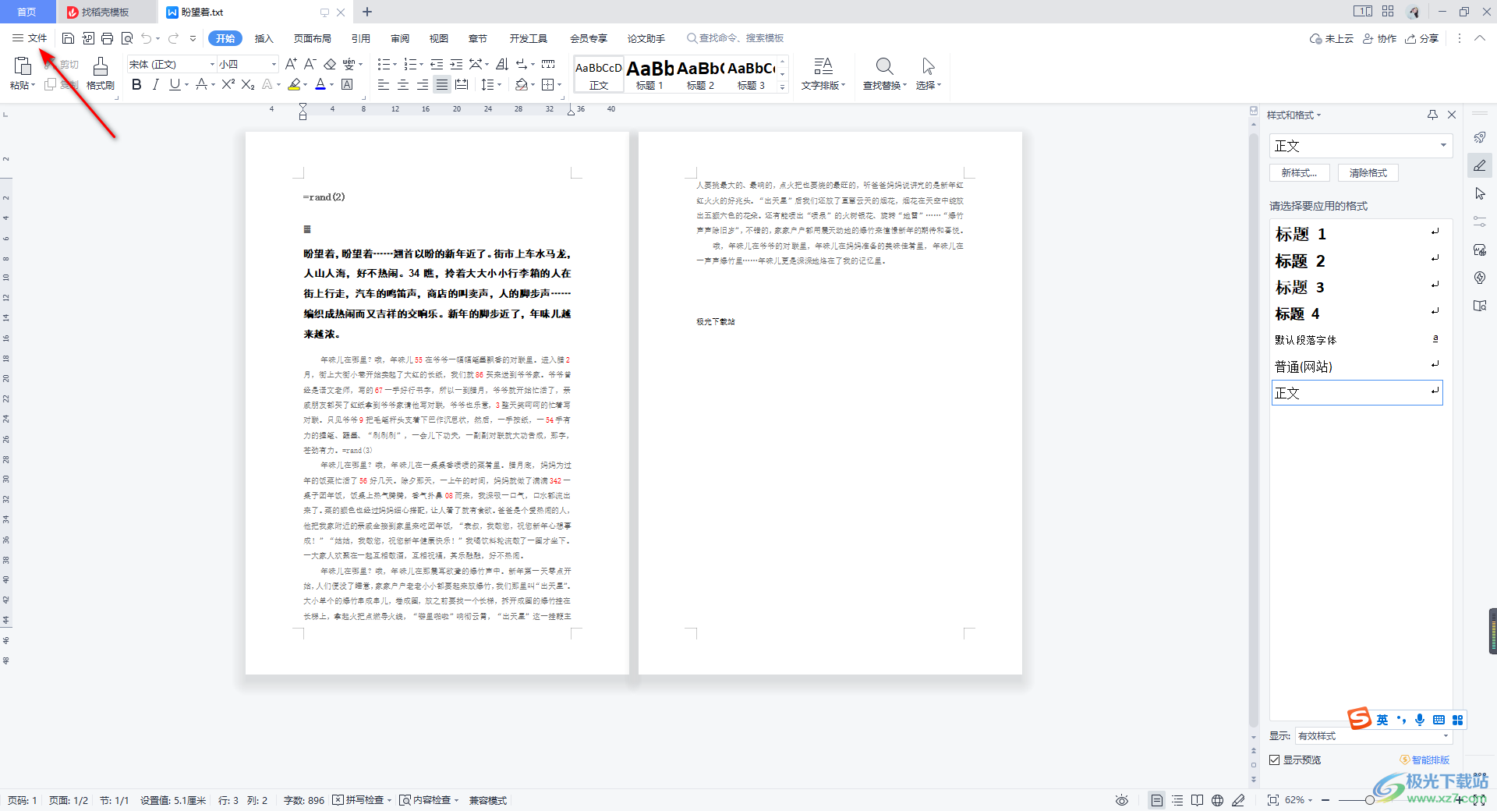The image size is (1497, 811).
Task: Click the Paste clipboard icon
Action: (23, 66)
